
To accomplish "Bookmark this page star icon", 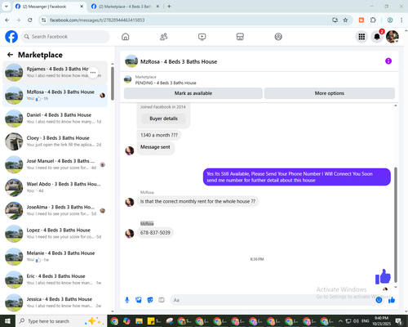I will point(345,20).
